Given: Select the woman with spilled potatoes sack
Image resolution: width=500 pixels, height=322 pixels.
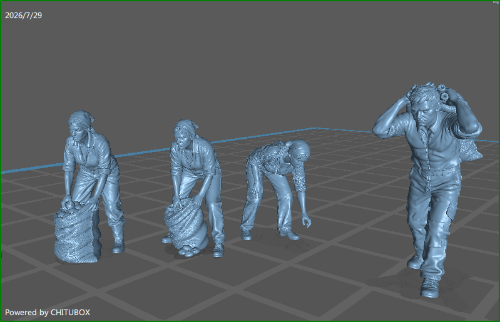Looking at the screenshot, I should [195, 189].
